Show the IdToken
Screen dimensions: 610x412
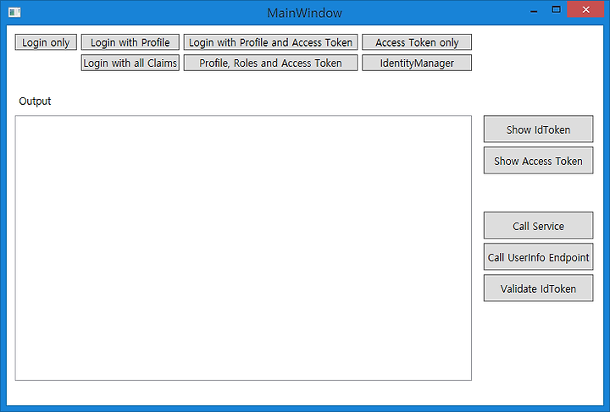(539, 129)
